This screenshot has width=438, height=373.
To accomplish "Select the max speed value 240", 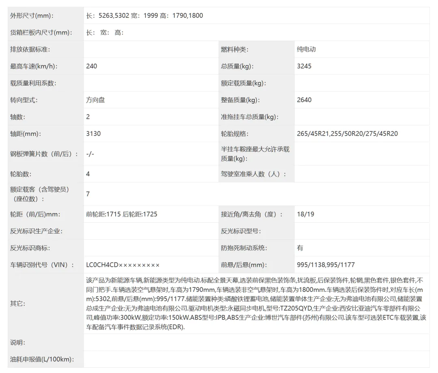I will coord(92,66).
